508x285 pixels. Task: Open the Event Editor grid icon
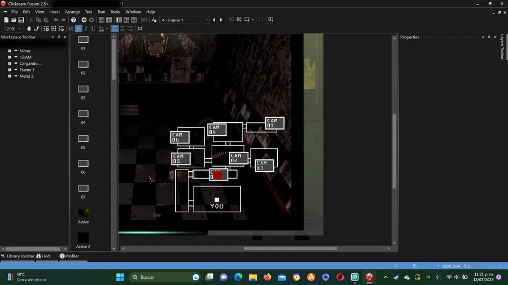coord(126,20)
